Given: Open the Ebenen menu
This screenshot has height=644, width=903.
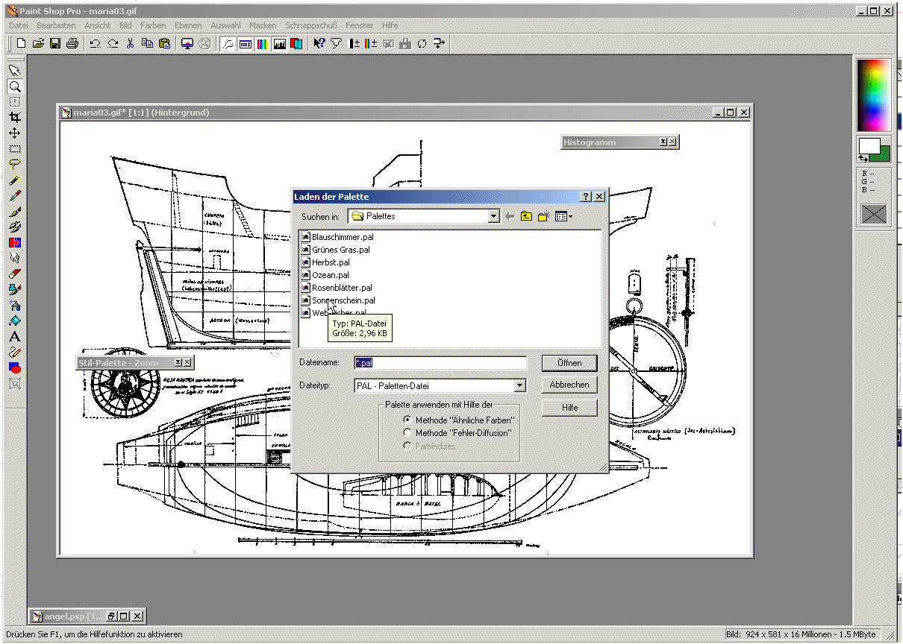Looking at the screenshot, I should (188, 25).
